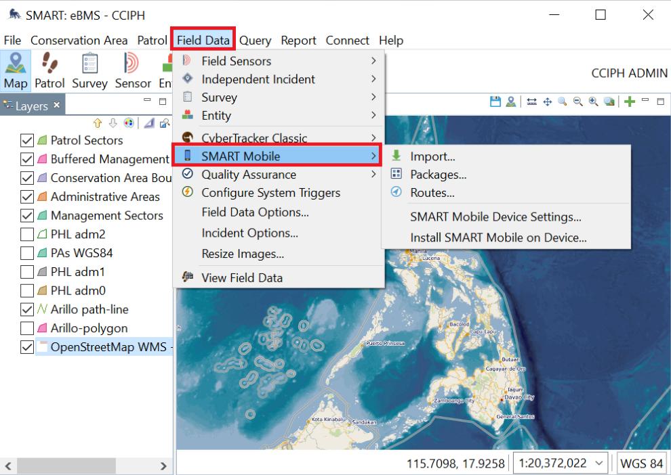The height and width of the screenshot is (475, 671).
Task: Expand the SMART Mobile submenu
Action: (x=277, y=156)
